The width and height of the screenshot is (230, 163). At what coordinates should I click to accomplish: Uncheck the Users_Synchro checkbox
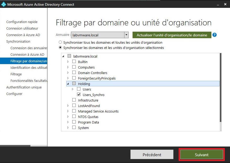point(79,94)
